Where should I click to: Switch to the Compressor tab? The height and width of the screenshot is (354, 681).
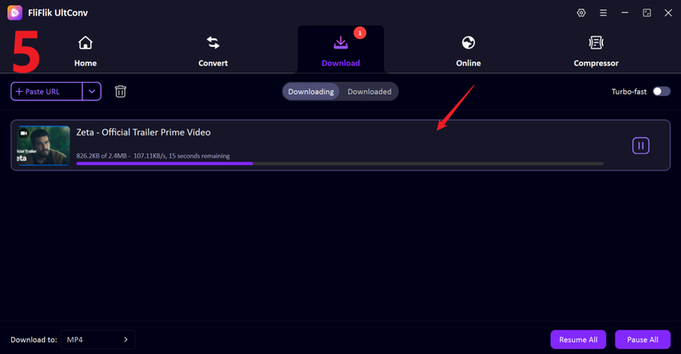tap(596, 51)
